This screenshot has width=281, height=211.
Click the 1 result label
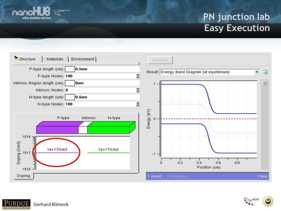coord(154,176)
